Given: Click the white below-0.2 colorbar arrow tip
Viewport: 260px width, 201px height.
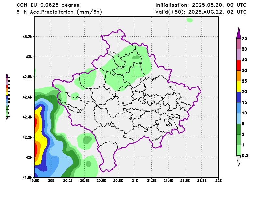Looking at the screenshot, I should 239,161.
